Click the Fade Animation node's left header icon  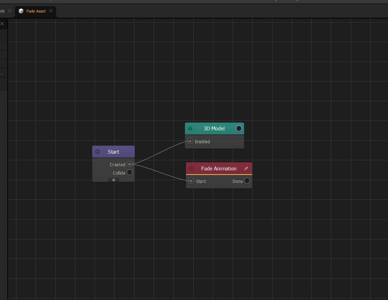click(191, 169)
